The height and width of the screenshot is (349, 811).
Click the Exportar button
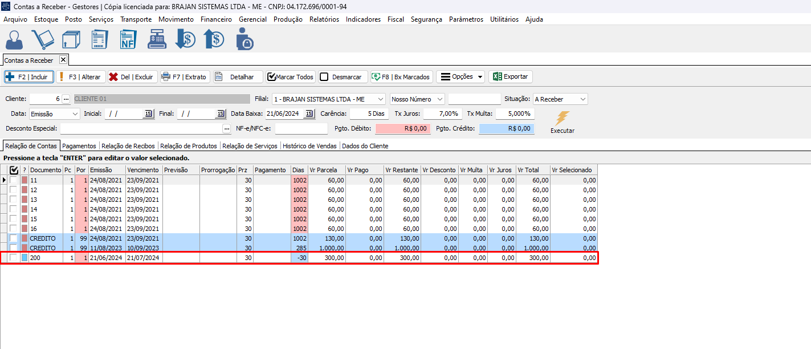[x=510, y=77]
